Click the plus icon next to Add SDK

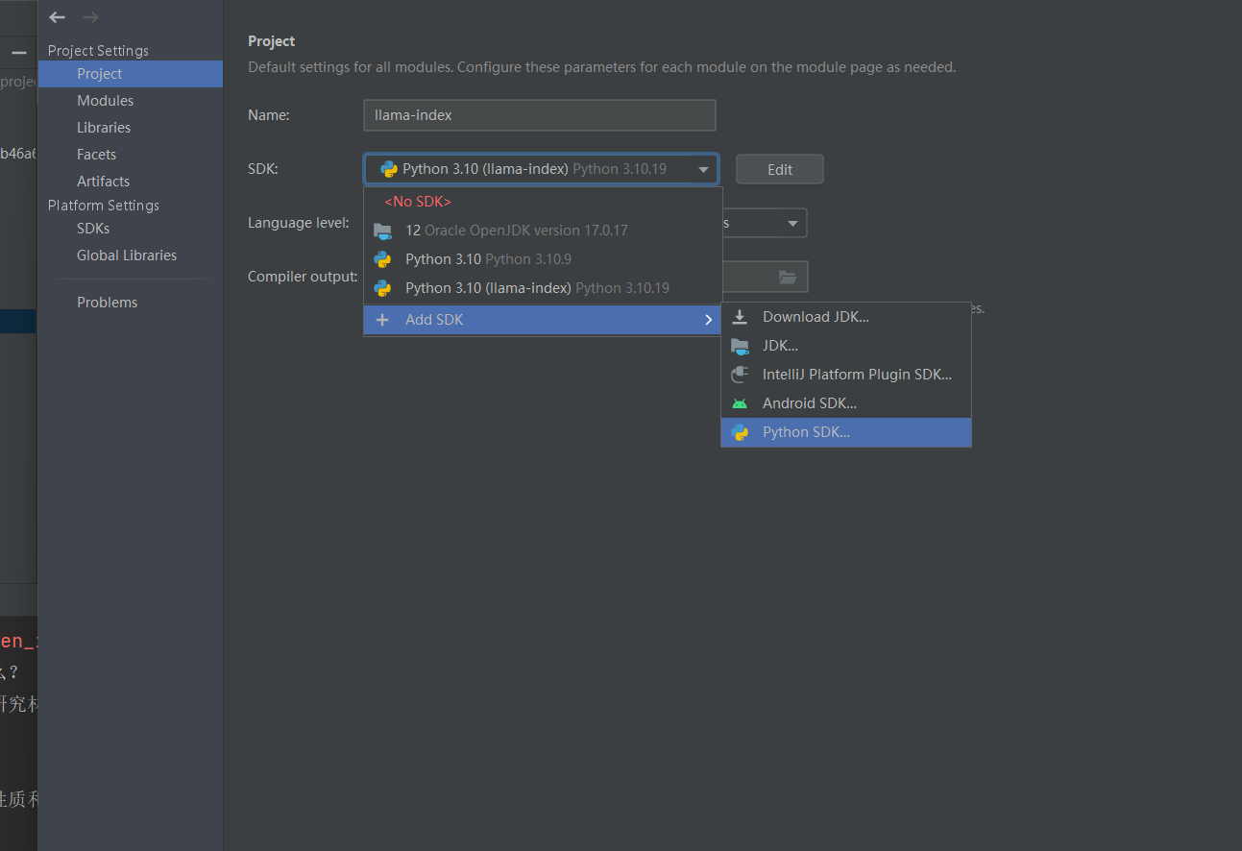coord(382,320)
